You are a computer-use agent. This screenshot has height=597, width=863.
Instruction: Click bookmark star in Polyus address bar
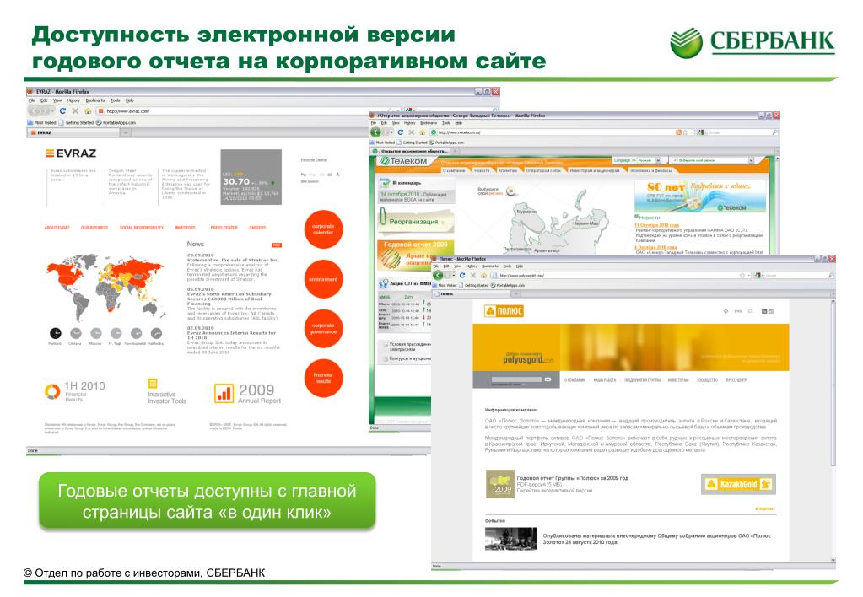[x=742, y=275]
